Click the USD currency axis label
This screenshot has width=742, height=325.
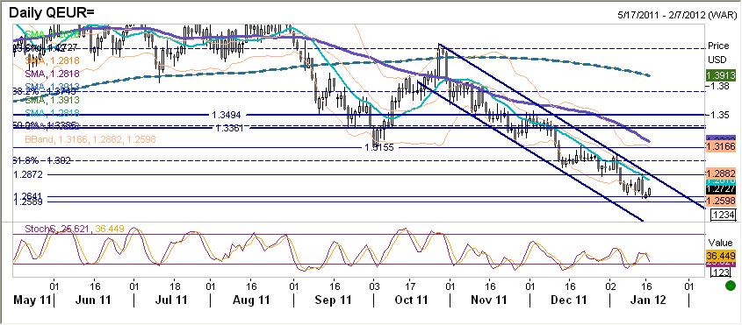[717, 60]
